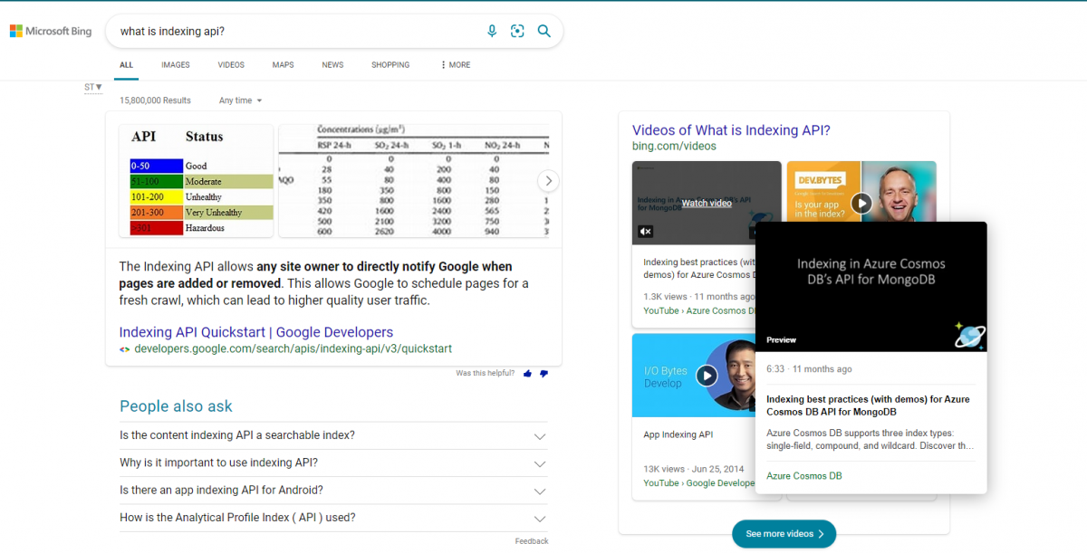
Task: Open the Feedback link
Action: 532,541
